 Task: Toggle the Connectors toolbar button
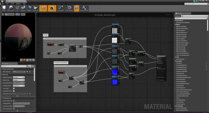pos(43,8)
